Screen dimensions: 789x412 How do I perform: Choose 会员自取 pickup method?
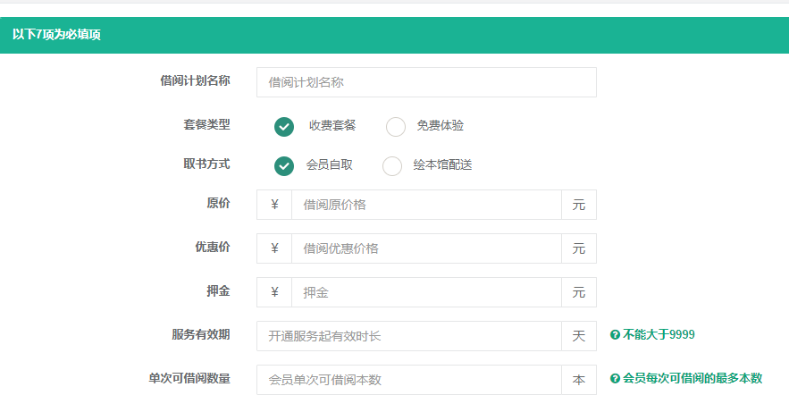click(x=284, y=166)
